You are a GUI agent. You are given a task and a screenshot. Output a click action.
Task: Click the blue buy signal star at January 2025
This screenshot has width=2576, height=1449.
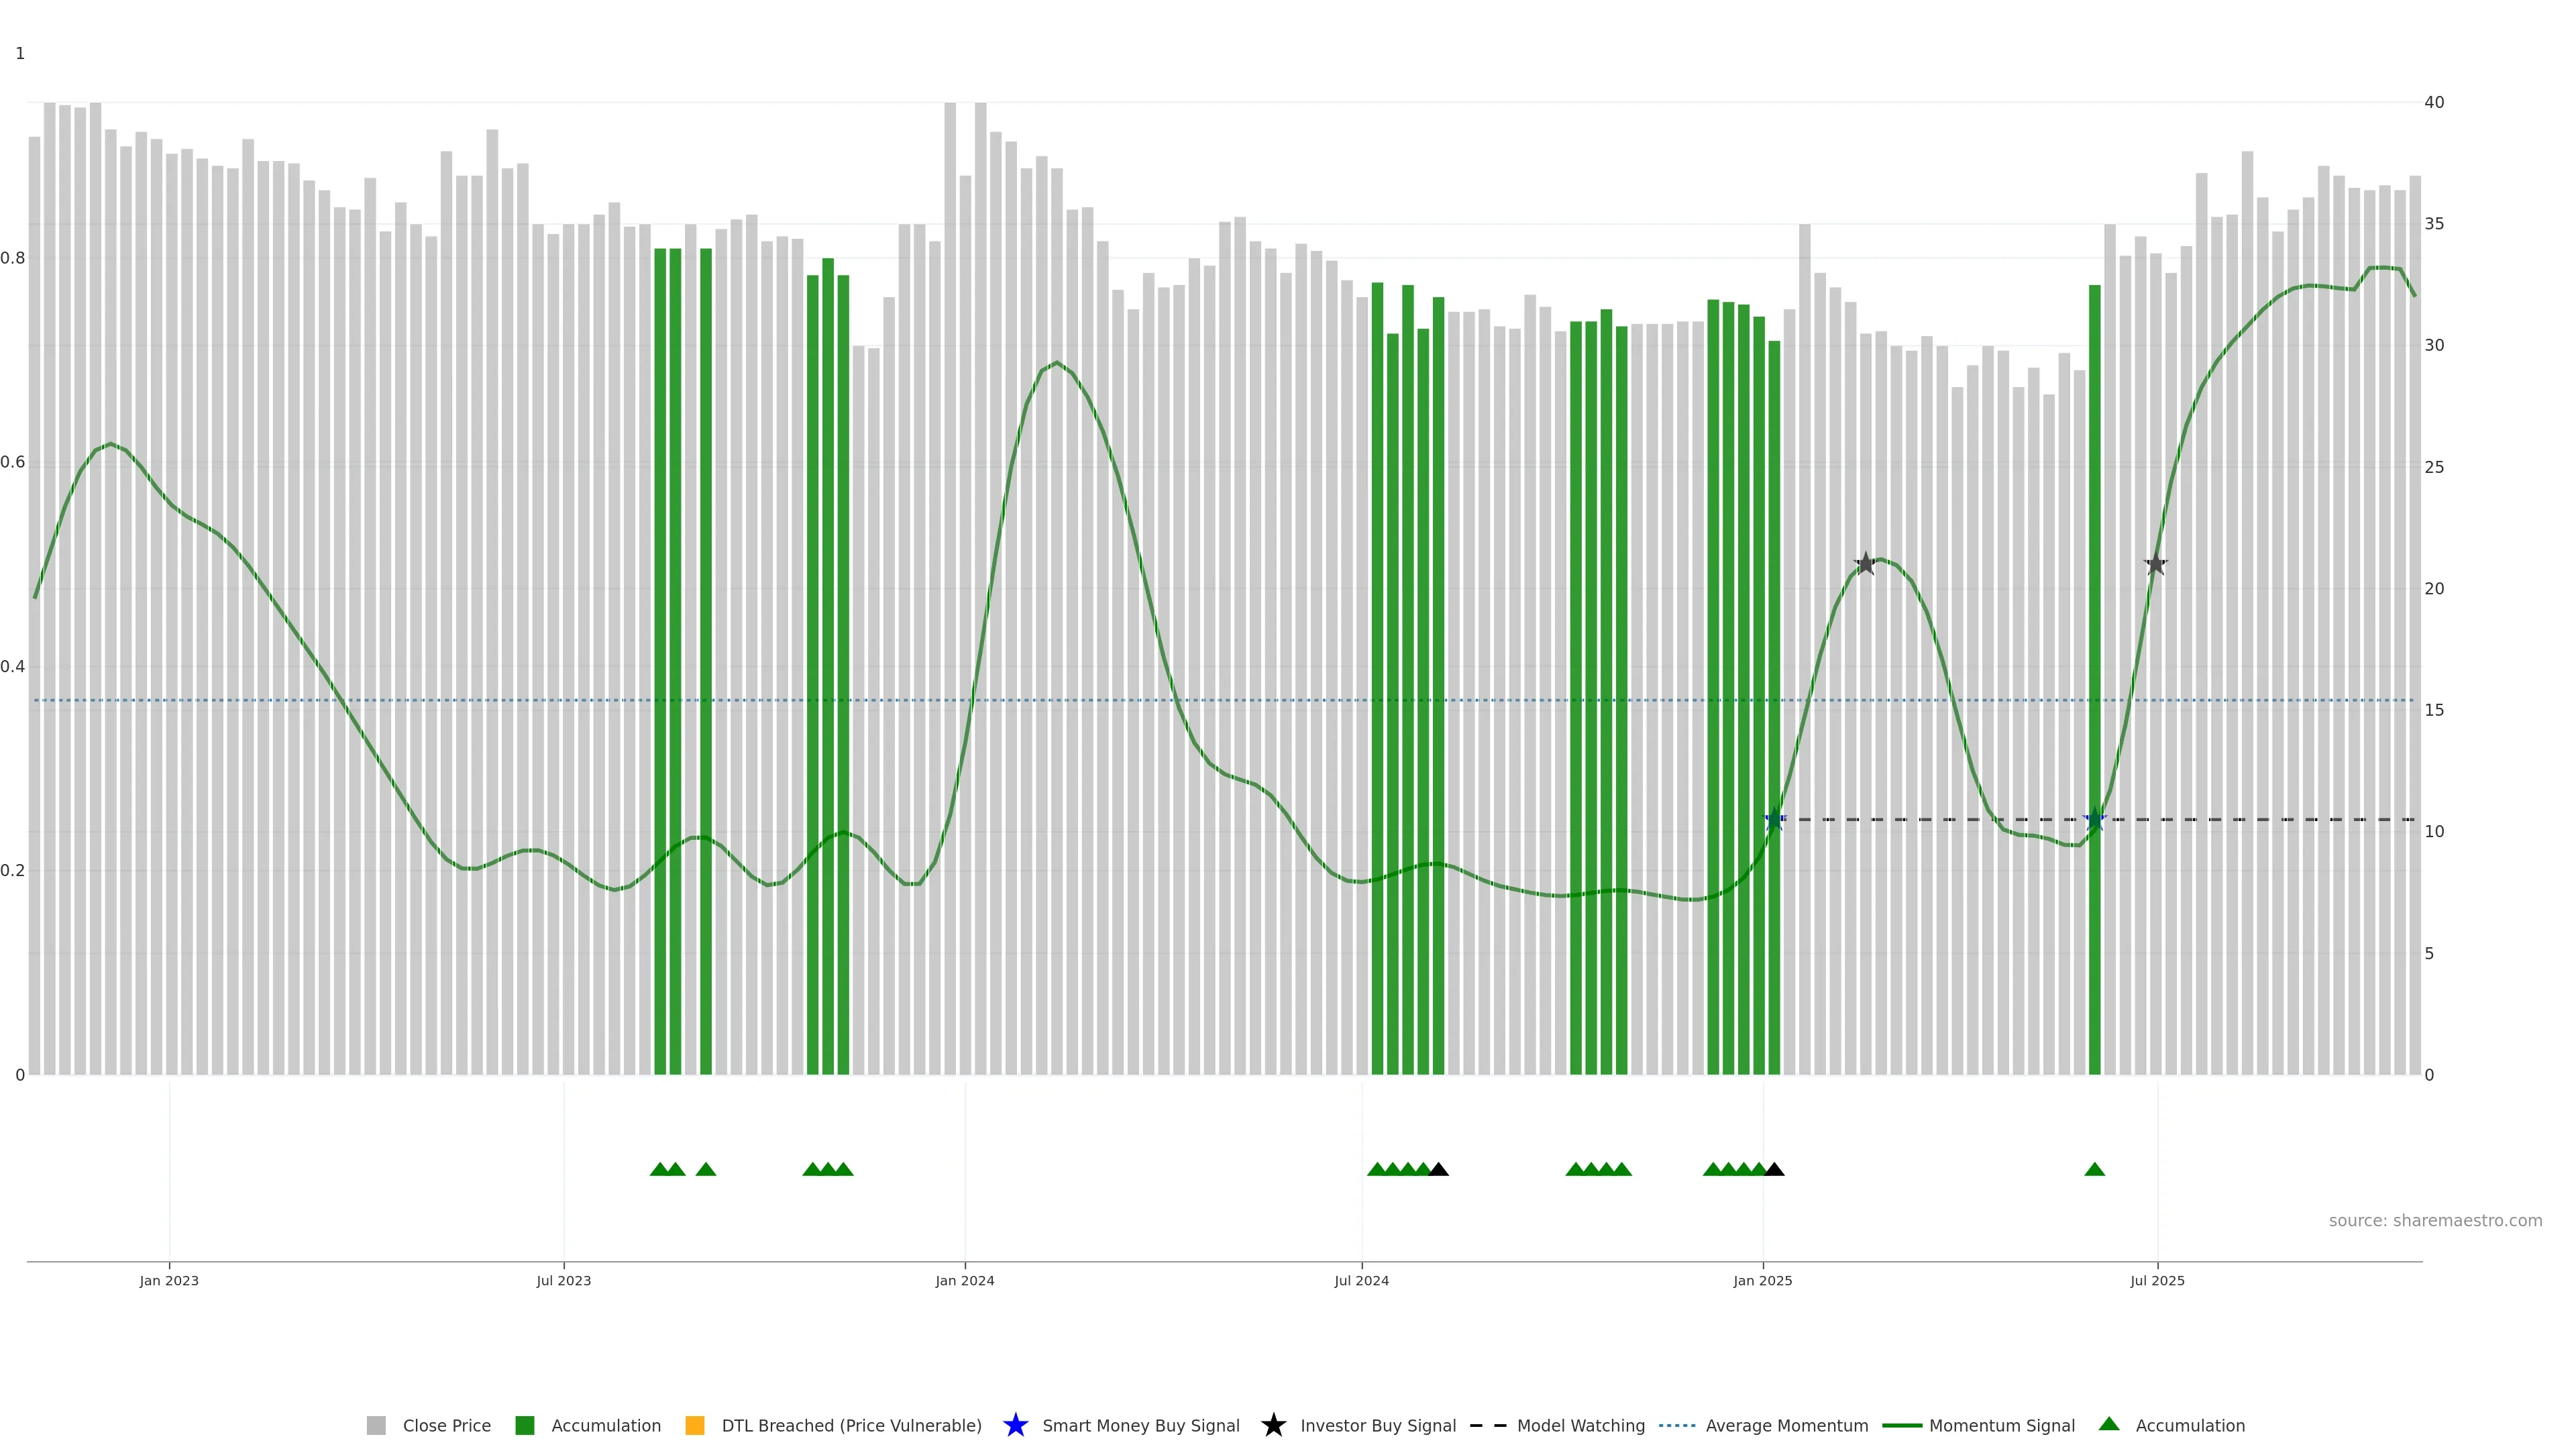click(1775, 819)
